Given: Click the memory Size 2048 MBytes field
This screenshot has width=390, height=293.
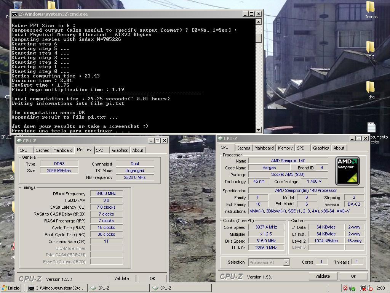Looking at the screenshot, I should [59, 171].
